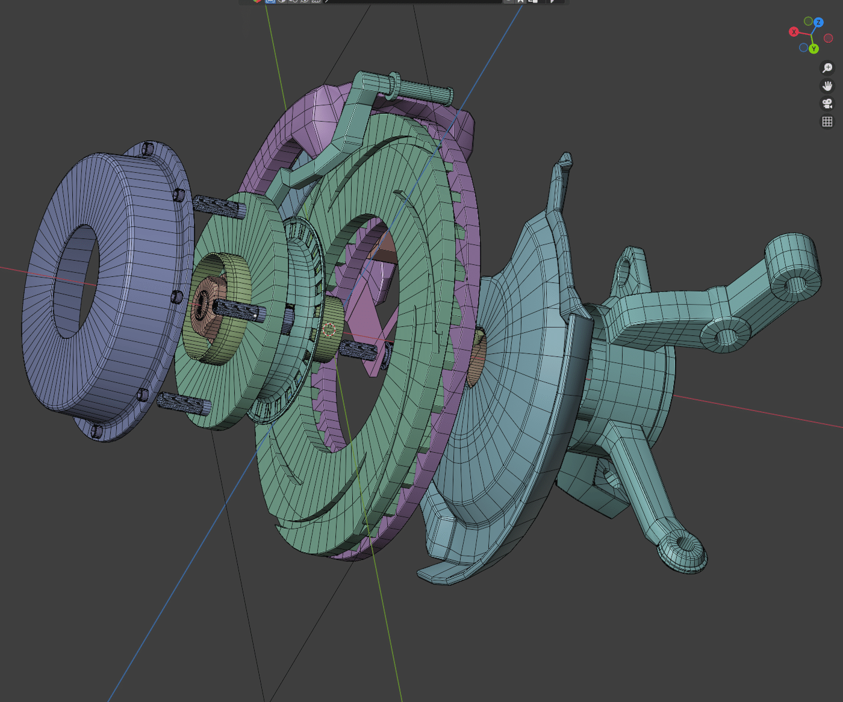Image resolution: width=843 pixels, height=702 pixels.
Task: Click the hand pan view button
Action: pos(827,85)
